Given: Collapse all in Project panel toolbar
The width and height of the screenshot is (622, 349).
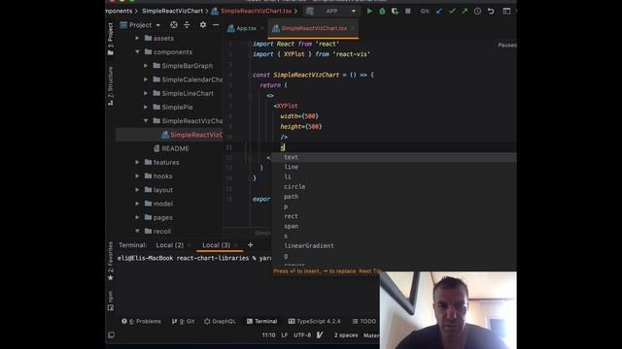Looking at the screenshot, I should 187,25.
